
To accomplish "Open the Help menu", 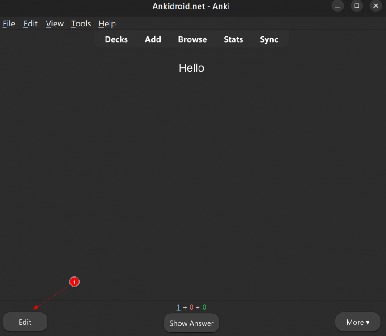I will pyautogui.click(x=107, y=24).
